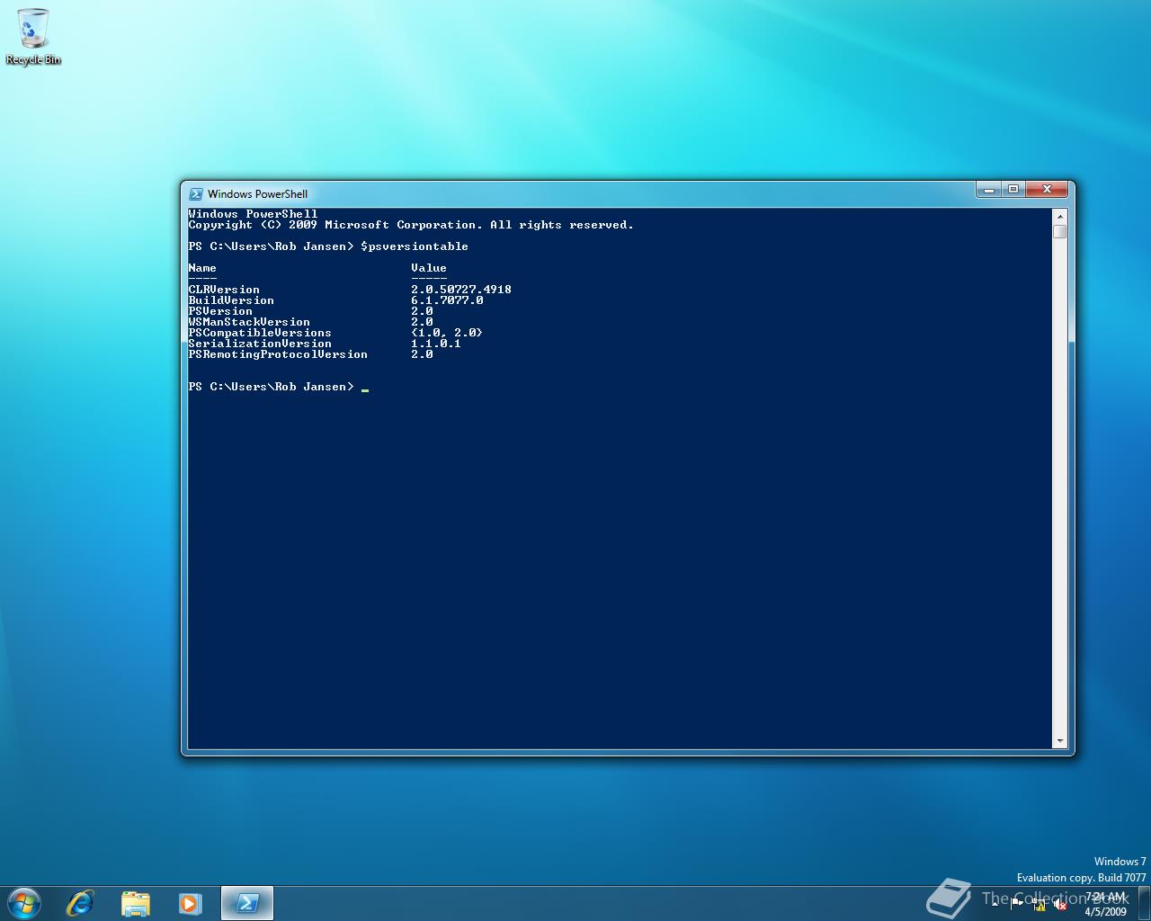Click the value 6.1.7077.0
Viewport: 1151px width, 921px height.
pos(447,300)
